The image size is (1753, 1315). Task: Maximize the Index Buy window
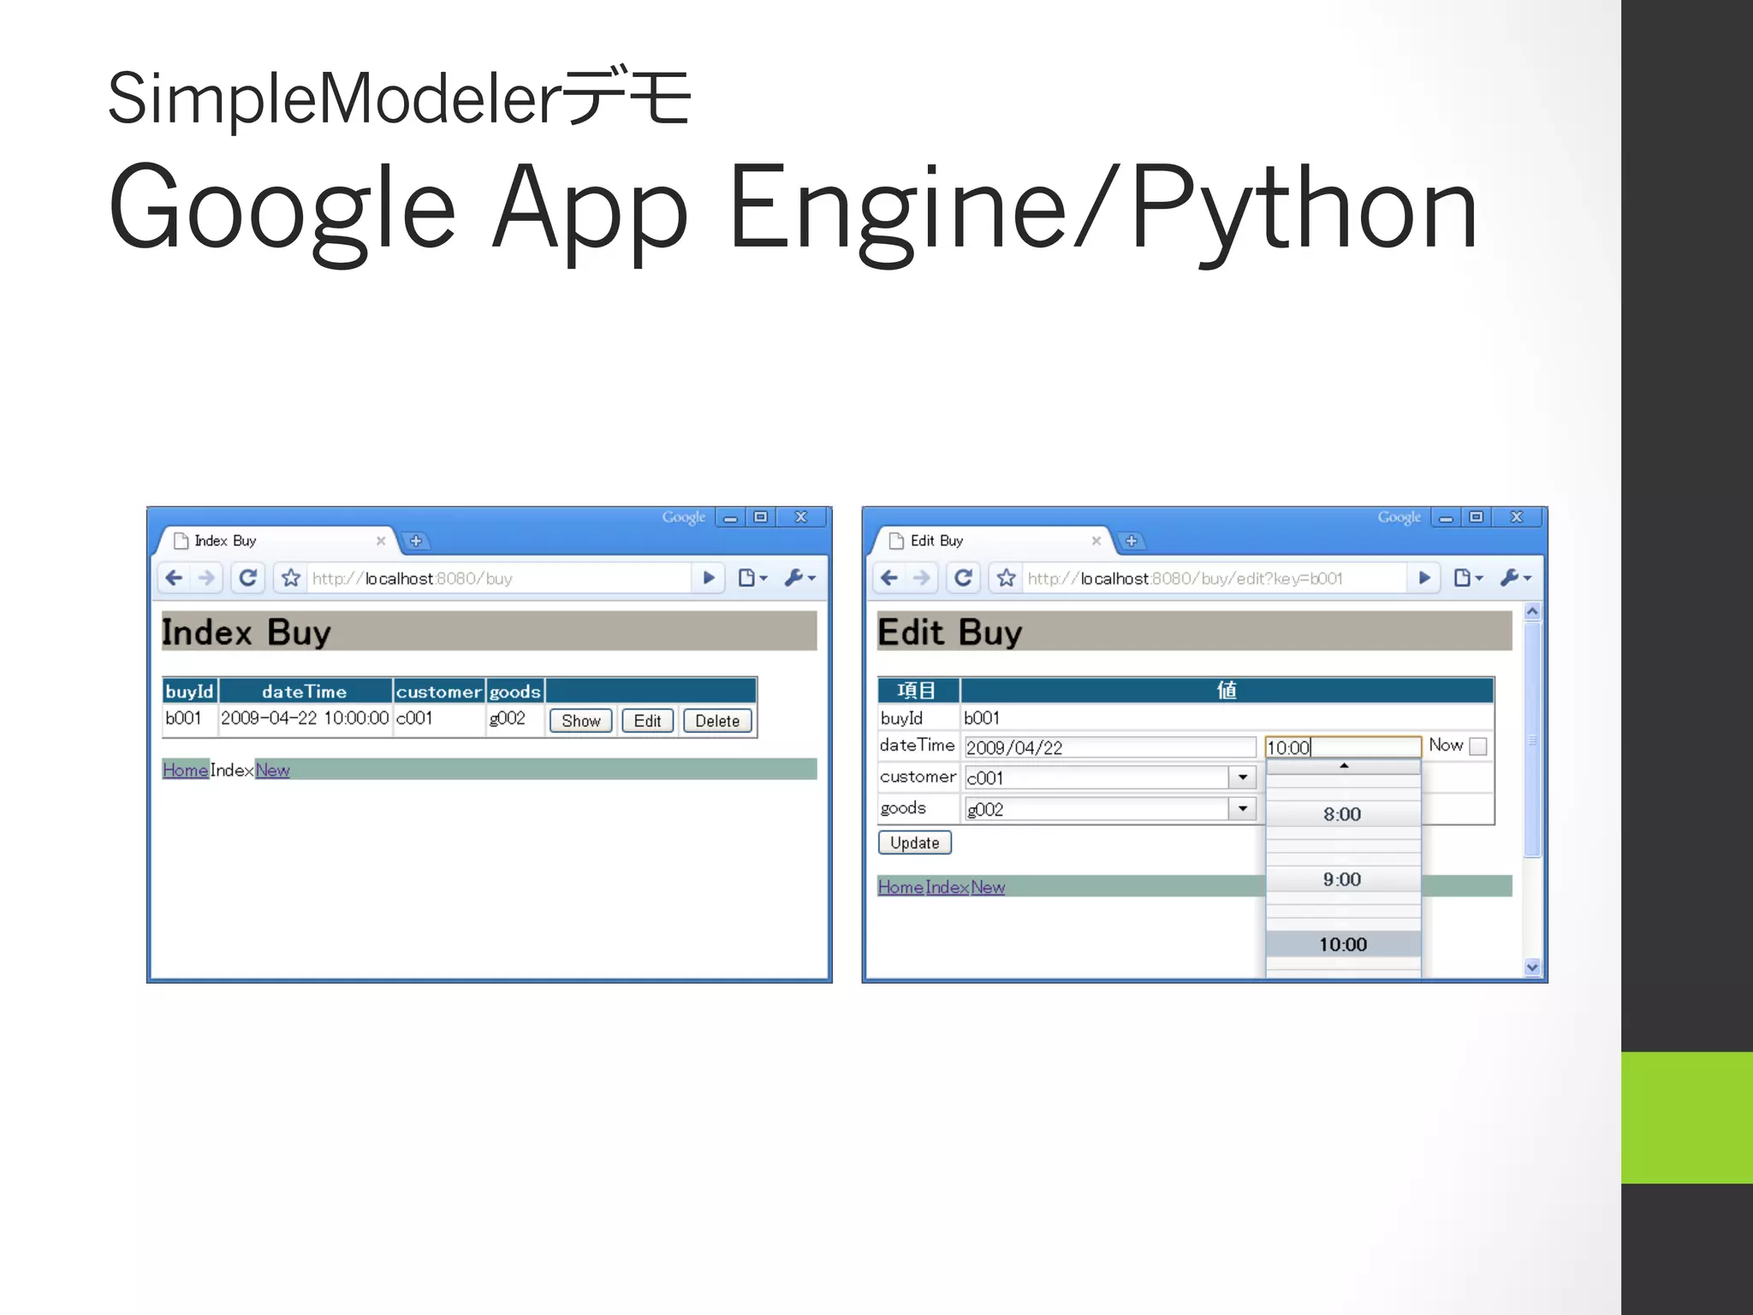coord(760,517)
